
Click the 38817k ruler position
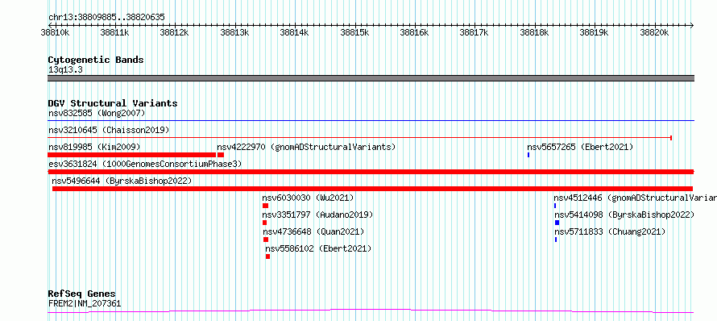[475, 32]
